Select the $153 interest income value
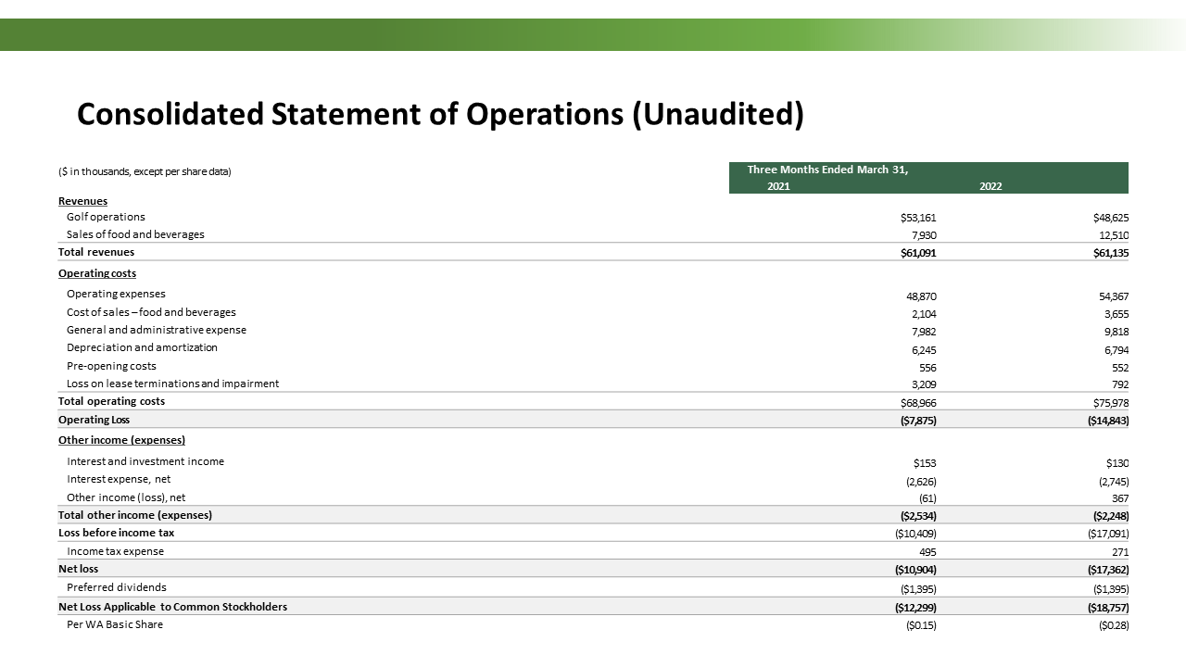Screen dimensions: 1186x667 pos(925,463)
